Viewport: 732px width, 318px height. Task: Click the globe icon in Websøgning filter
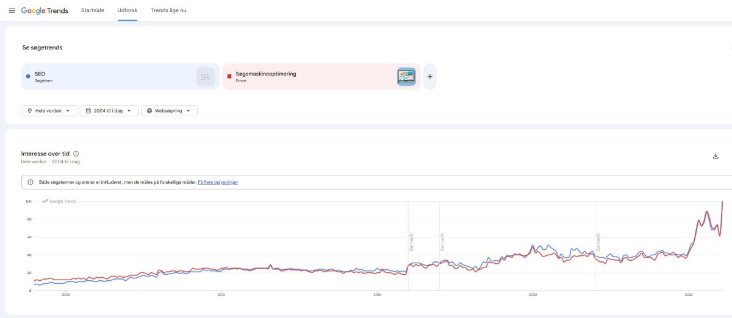[x=149, y=111]
